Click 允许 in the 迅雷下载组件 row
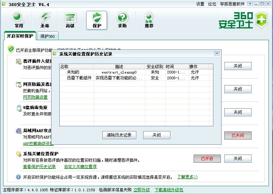273x194 pixels. [x=195, y=78]
